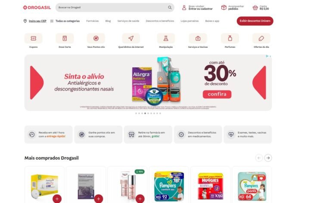Go to previous banner slide arrow
310x203 pixels.
[x=37, y=83]
